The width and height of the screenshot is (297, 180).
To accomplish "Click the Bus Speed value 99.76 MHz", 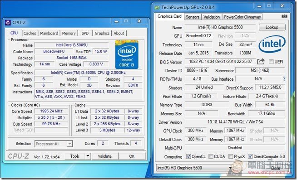I will point(51,124).
